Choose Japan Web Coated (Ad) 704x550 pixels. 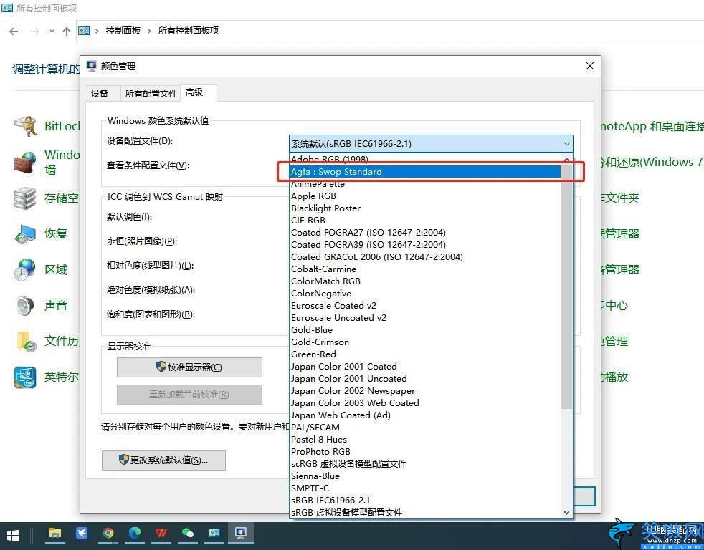pyautogui.click(x=426, y=415)
